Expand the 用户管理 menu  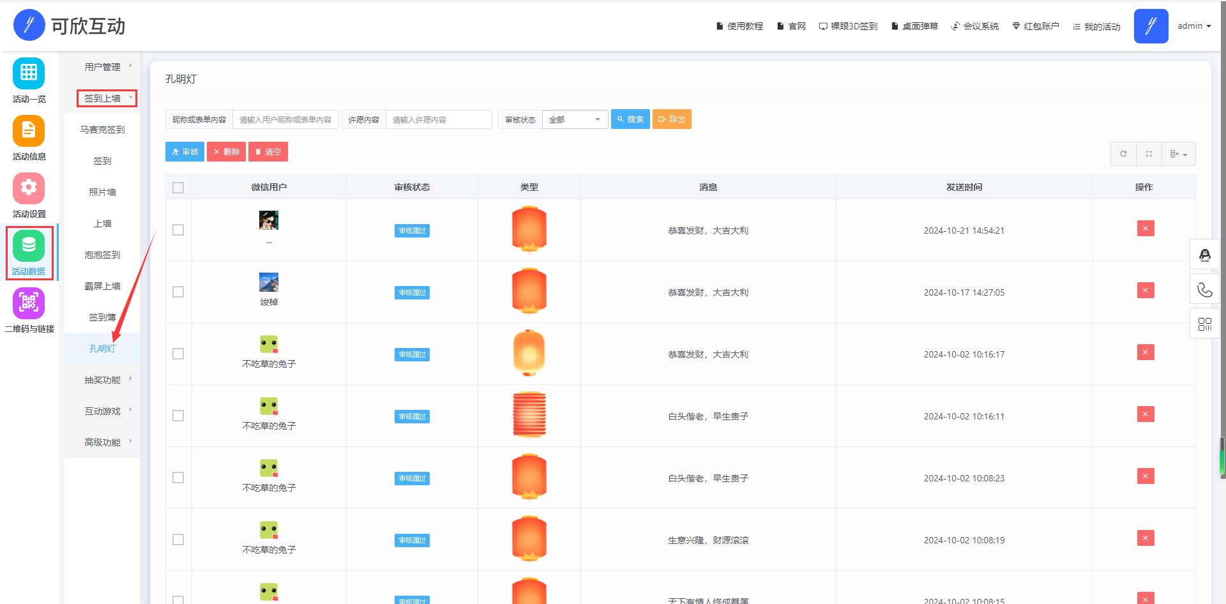tap(102, 67)
